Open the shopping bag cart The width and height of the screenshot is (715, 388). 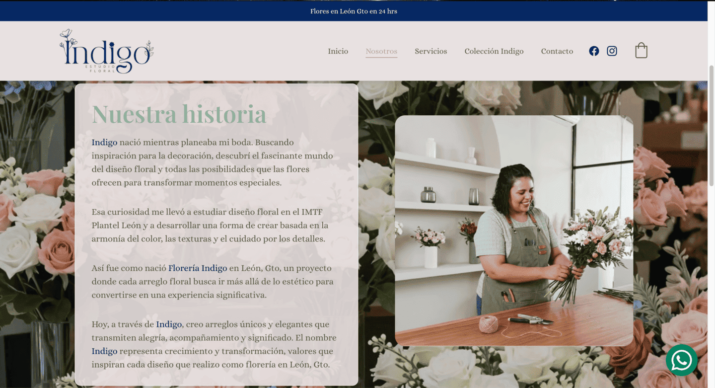point(641,51)
